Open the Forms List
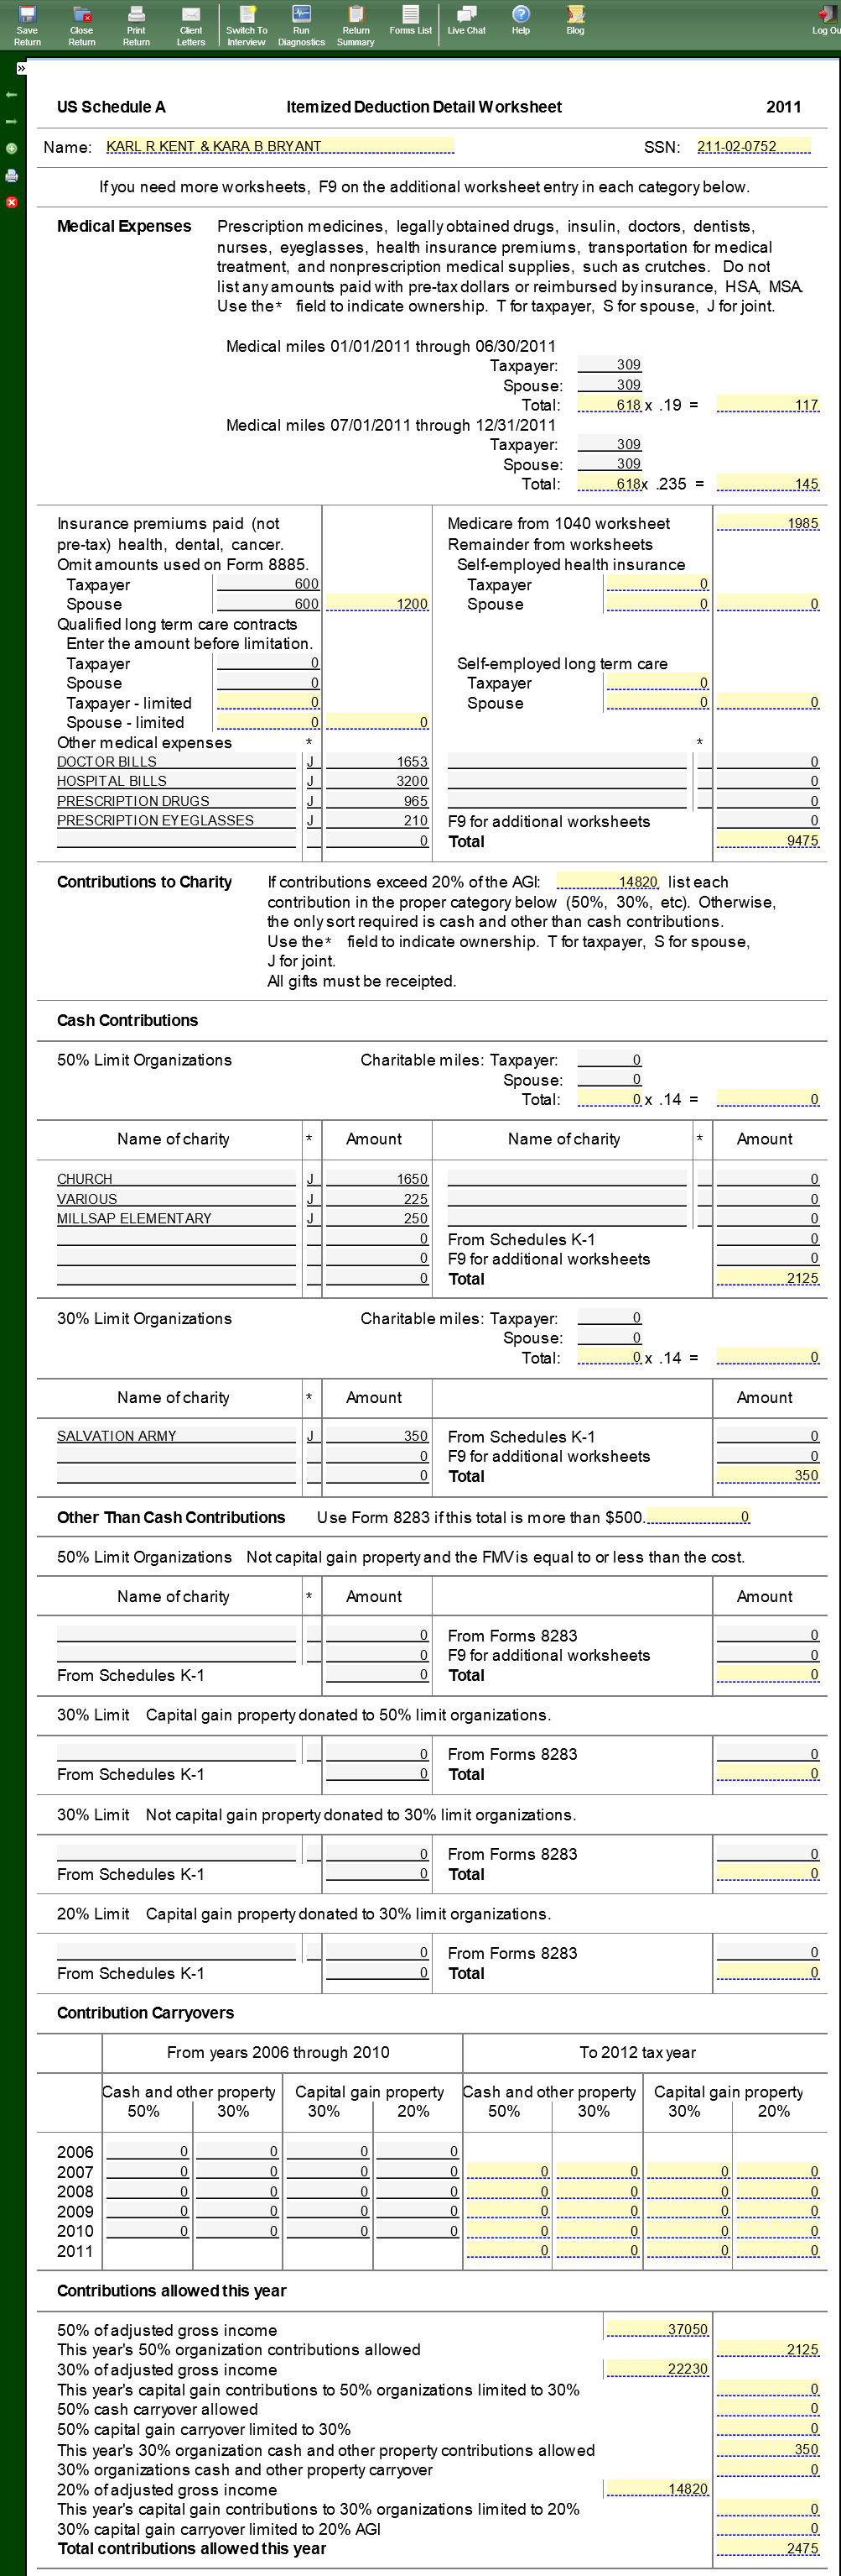 click(411, 20)
